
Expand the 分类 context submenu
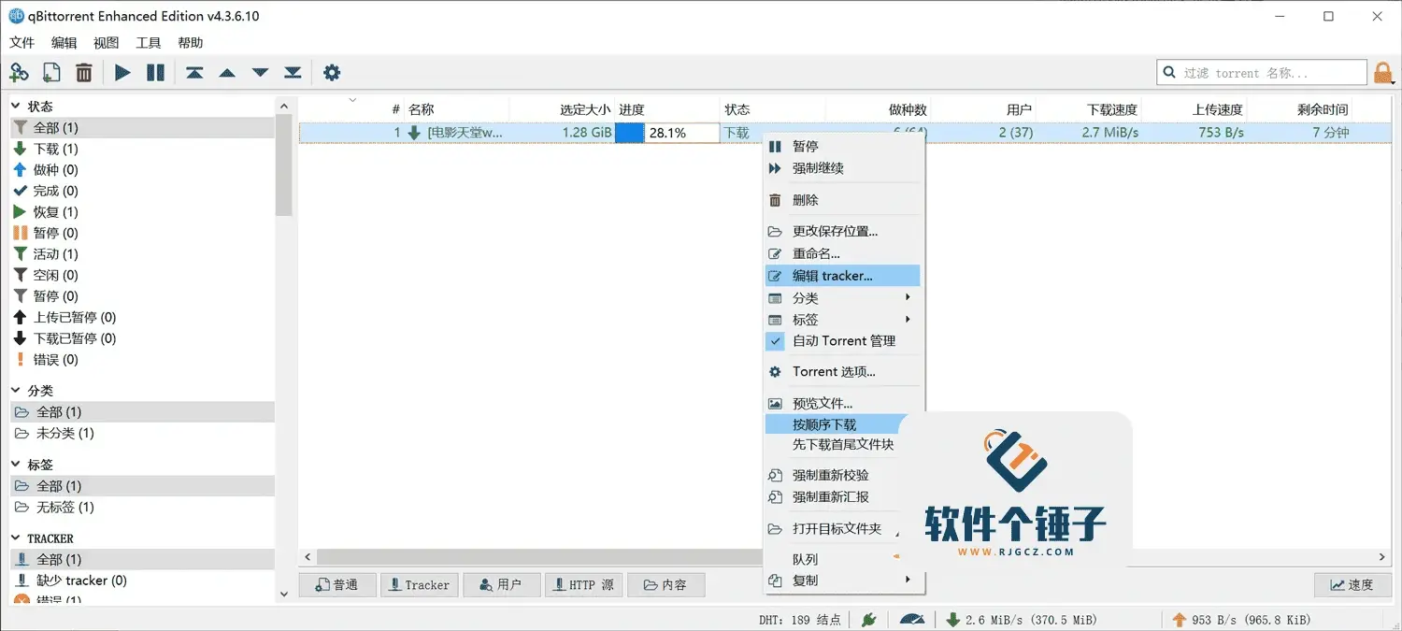tap(843, 298)
